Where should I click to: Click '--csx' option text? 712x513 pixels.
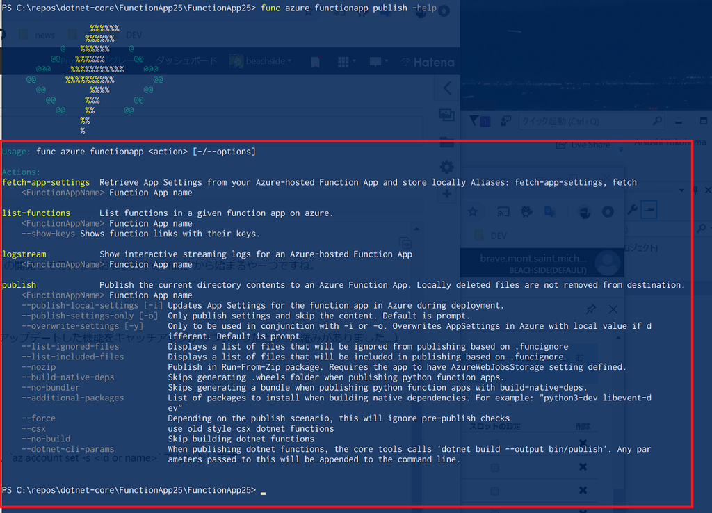33,429
